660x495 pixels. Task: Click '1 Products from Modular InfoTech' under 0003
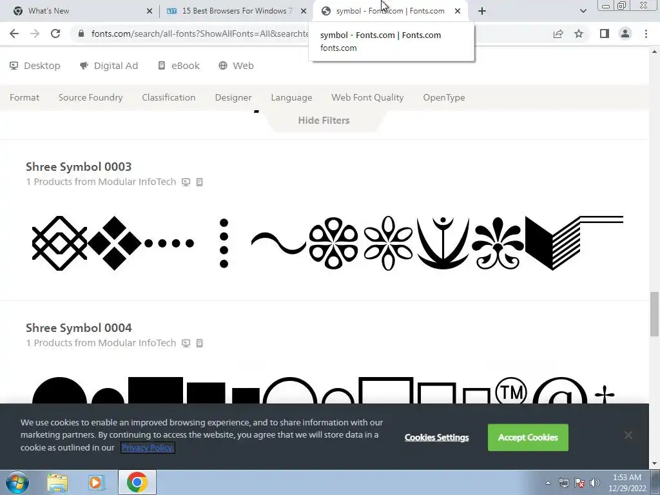tap(101, 182)
